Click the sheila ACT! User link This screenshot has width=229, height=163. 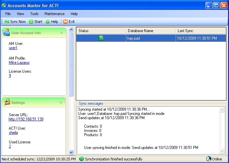pyautogui.click(x=13, y=133)
